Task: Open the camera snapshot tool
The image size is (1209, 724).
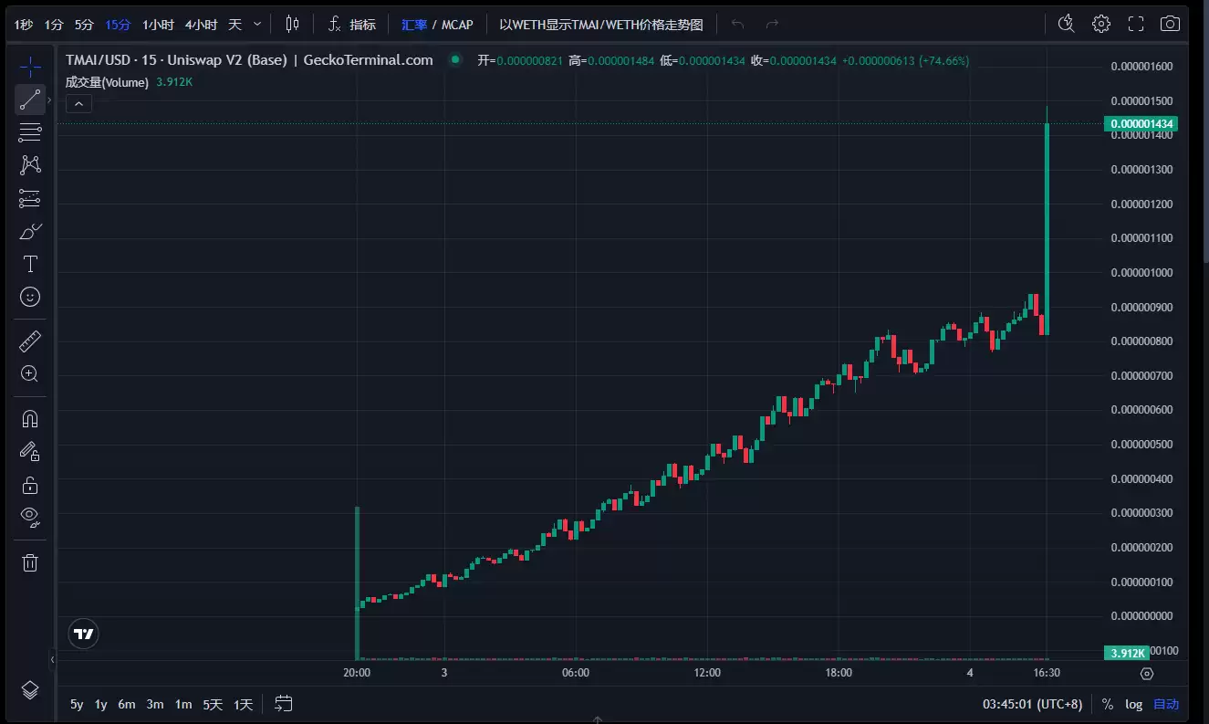Action: tap(1170, 24)
